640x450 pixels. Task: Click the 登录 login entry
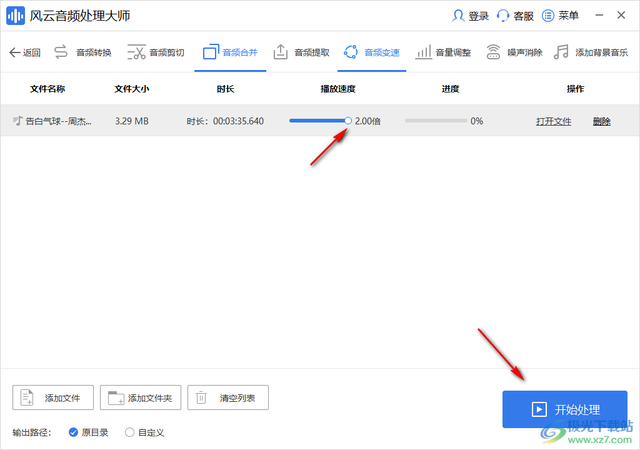tap(470, 16)
